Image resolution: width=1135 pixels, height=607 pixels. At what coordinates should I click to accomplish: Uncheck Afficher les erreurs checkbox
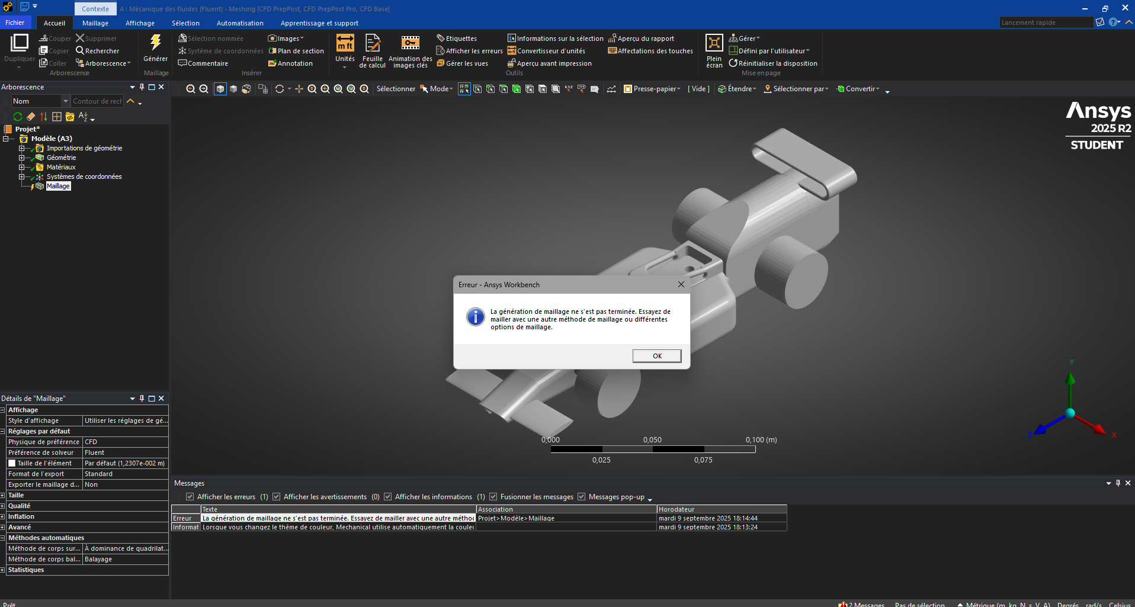[190, 497]
